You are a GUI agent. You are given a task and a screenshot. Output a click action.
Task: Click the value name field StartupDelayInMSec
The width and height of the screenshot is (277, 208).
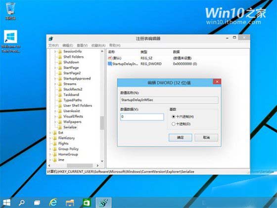pos(169,100)
